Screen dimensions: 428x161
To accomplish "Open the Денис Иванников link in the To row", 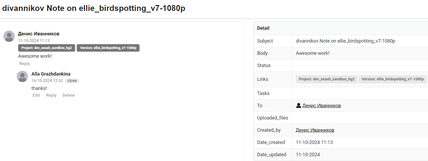I will (x=321, y=106).
